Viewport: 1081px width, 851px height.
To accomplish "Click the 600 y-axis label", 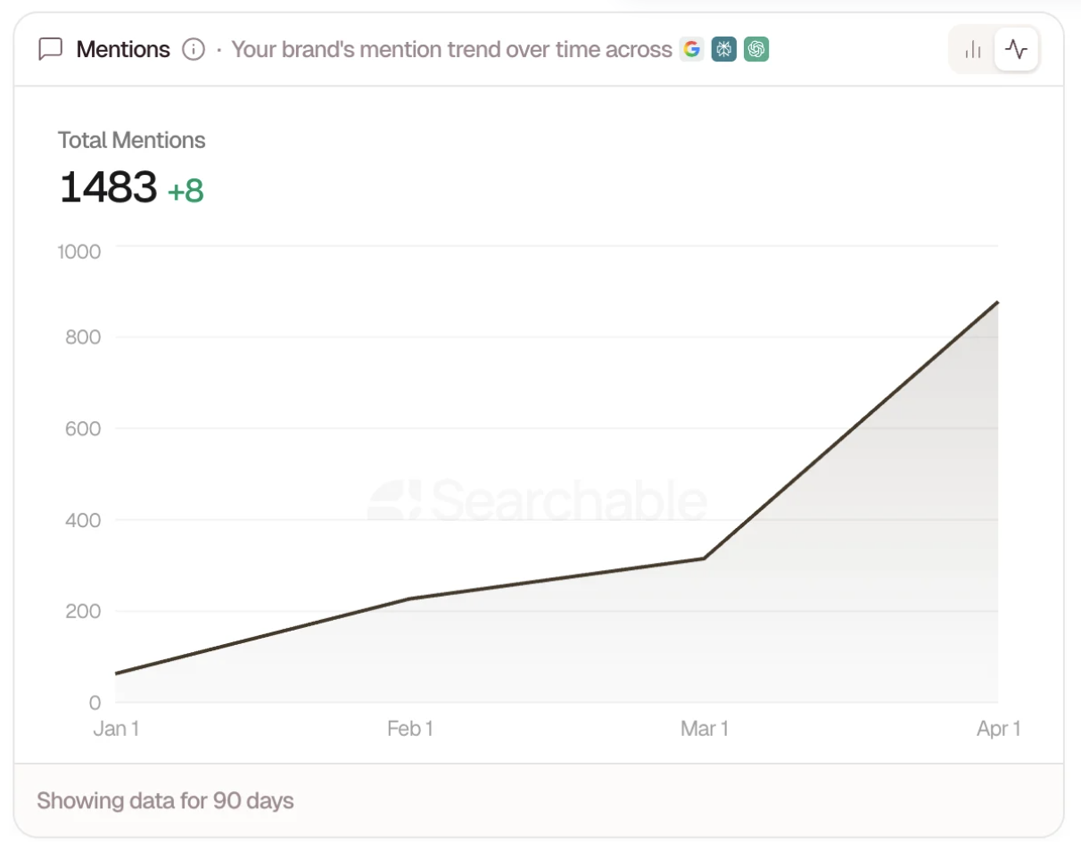I will [x=83, y=428].
